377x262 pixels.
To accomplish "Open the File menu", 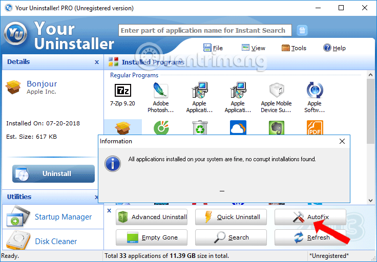I will click(x=213, y=48).
